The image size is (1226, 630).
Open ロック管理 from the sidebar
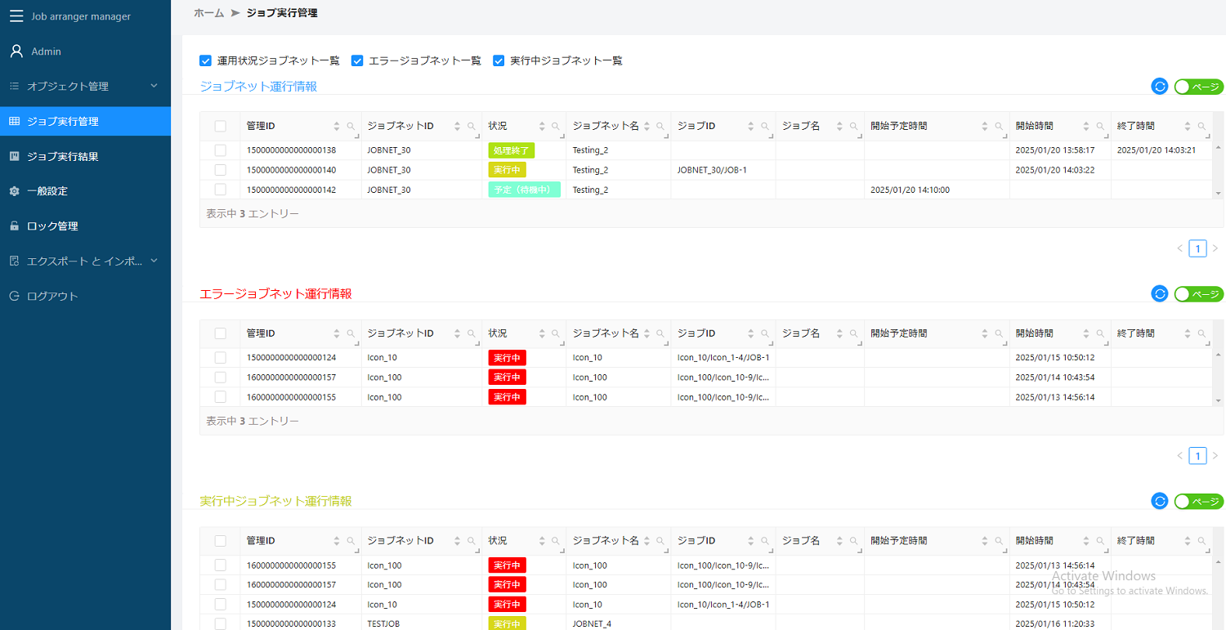click(85, 226)
